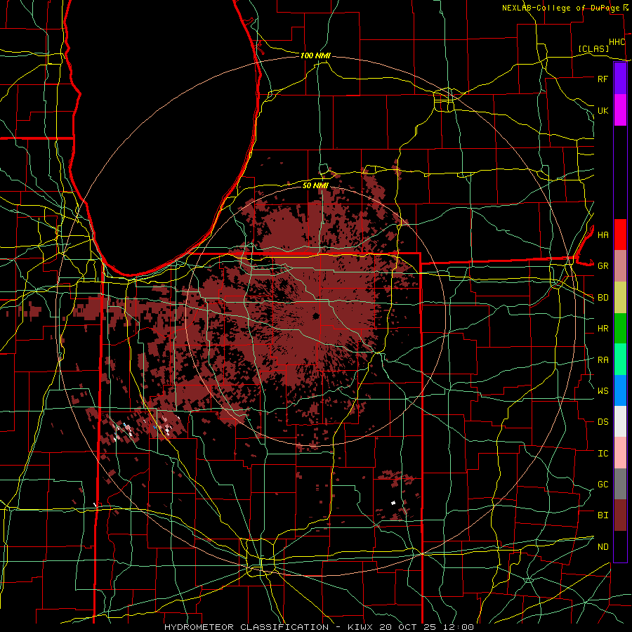Click the BI dark red legend swatch
This screenshot has height=632, width=632.
(x=620, y=515)
